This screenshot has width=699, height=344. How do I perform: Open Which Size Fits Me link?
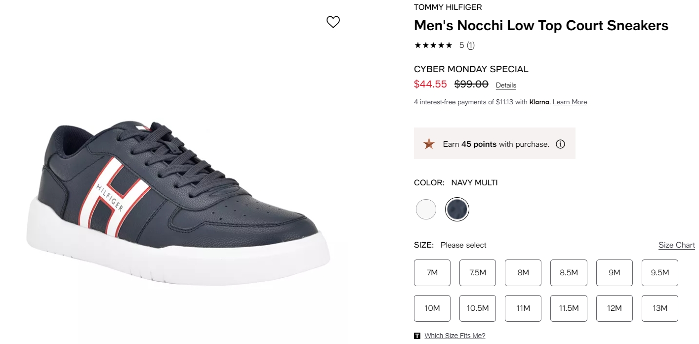pos(455,336)
